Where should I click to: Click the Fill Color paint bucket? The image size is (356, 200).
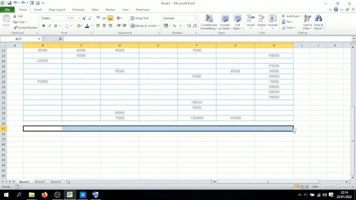point(78,26)
